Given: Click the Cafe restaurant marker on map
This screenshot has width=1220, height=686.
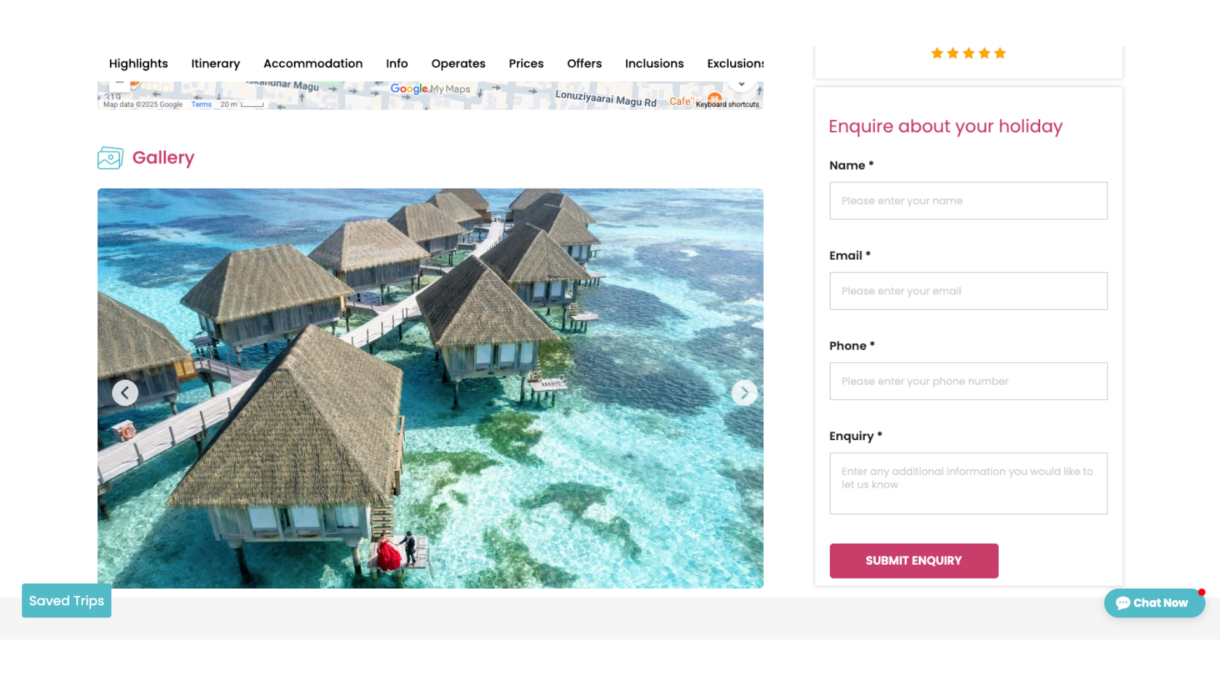Looking at the screenshot, I should [x=715, y=97].
